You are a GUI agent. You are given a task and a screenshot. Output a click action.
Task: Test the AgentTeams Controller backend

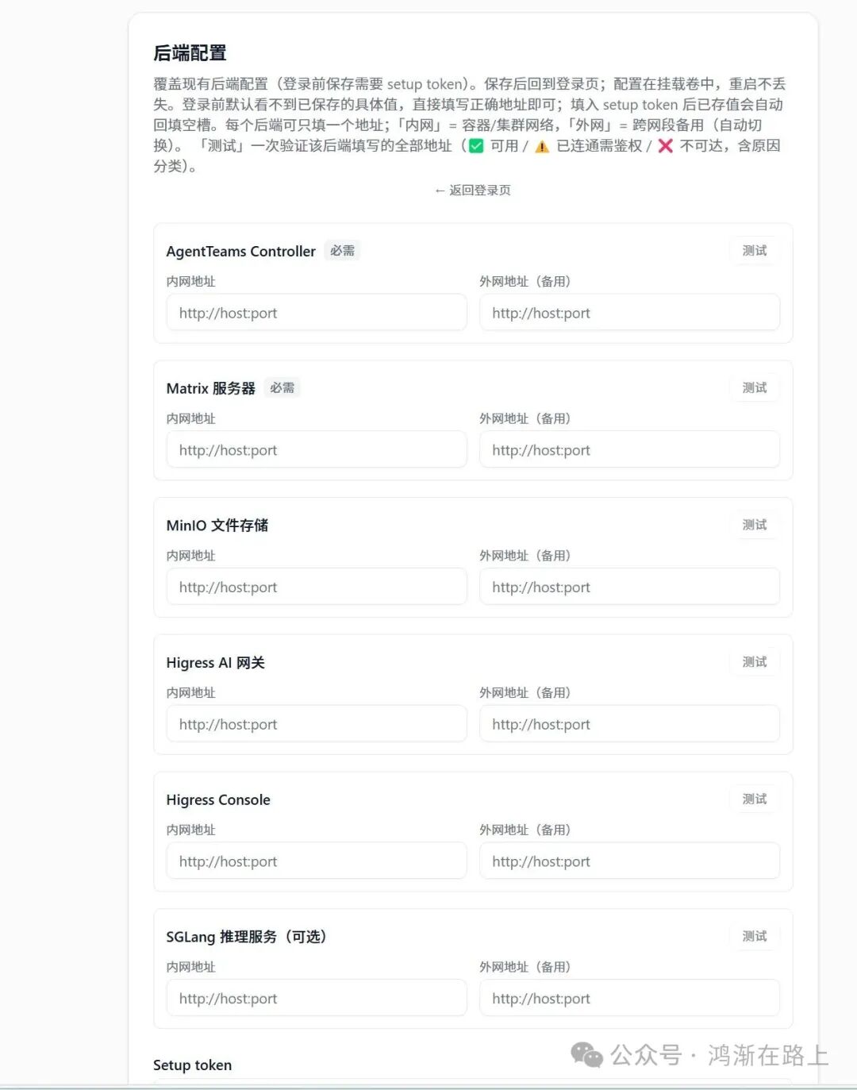(x=754, y=251)
